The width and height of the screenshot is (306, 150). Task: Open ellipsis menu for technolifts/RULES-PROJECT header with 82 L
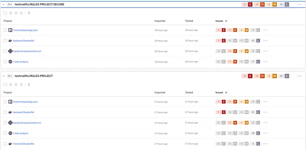click(x=299, y=76)
